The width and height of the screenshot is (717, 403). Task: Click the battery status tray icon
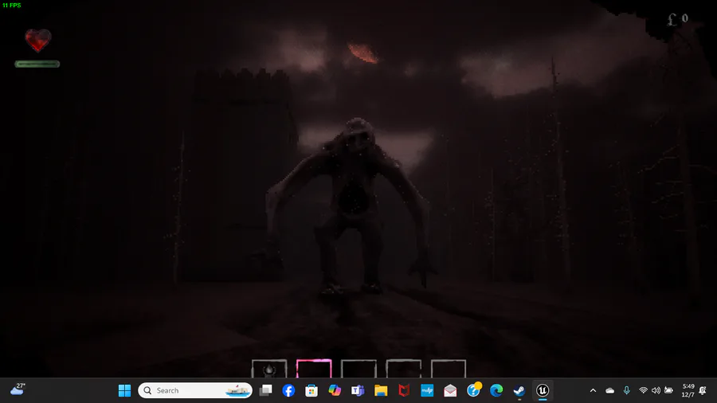tap(668, 391)
